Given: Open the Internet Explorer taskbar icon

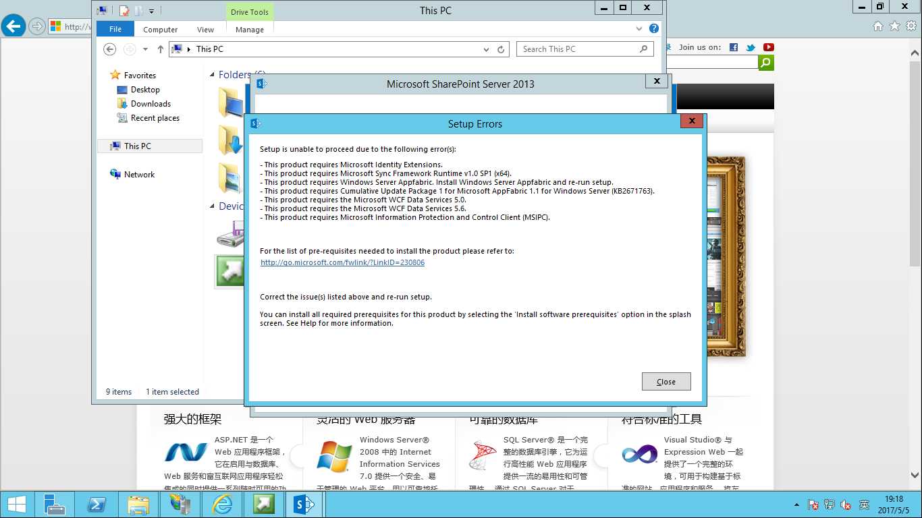Looking at the screenshot, I should pos(221,504).
